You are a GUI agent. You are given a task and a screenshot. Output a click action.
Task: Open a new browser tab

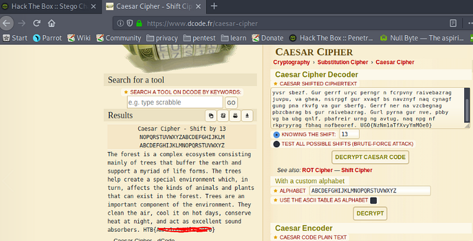tap(214, 6)
